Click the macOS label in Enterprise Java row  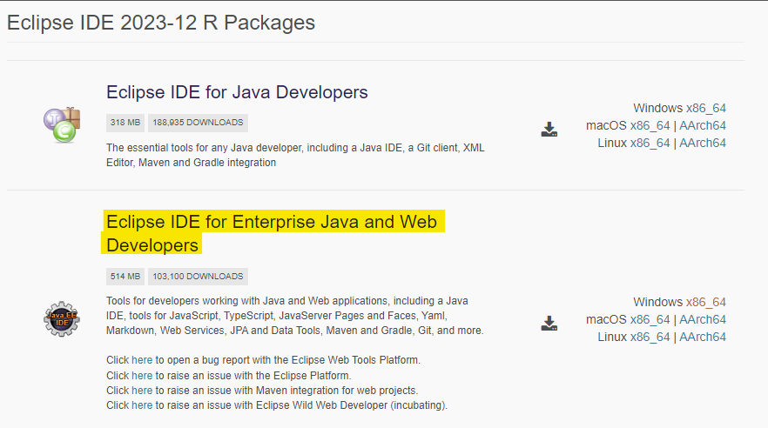click(606, 320)
